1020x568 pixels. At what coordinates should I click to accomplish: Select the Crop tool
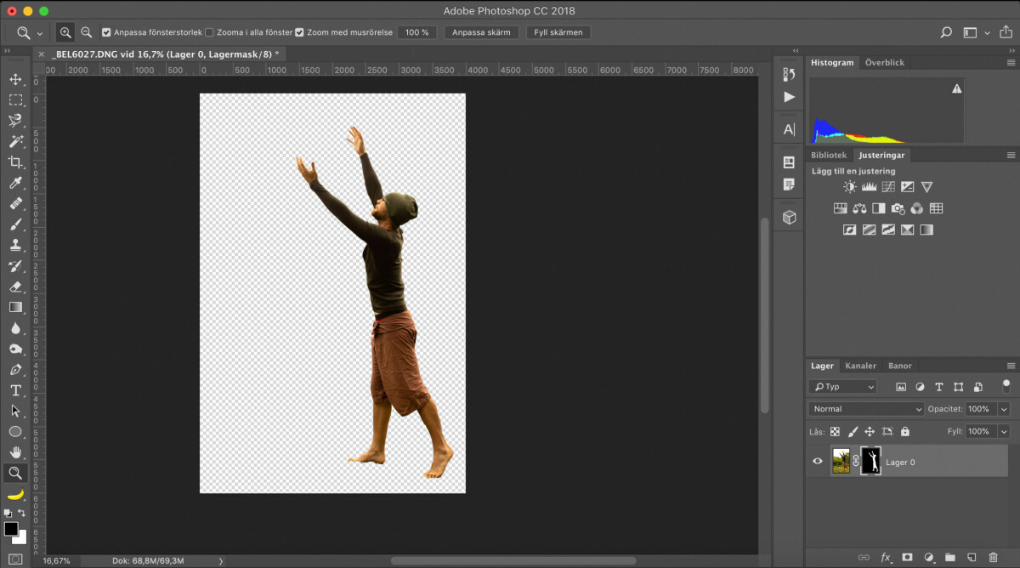15,162
